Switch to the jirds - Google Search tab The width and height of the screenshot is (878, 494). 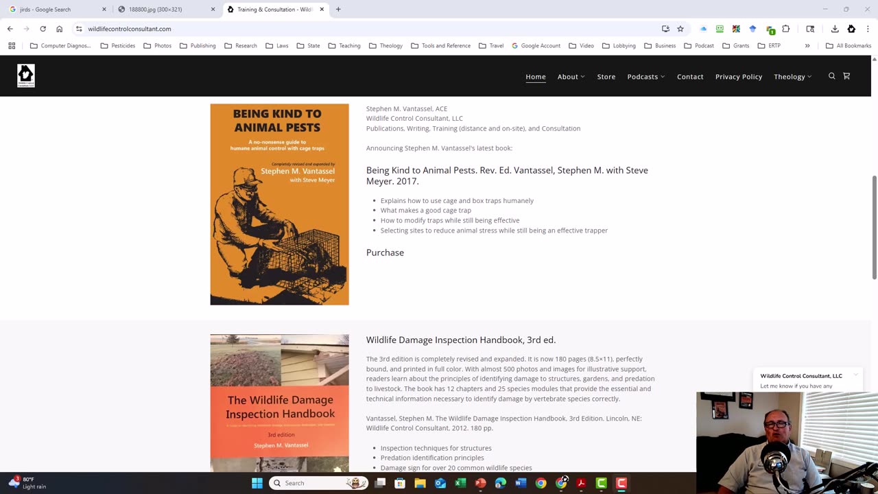(57, 10)
